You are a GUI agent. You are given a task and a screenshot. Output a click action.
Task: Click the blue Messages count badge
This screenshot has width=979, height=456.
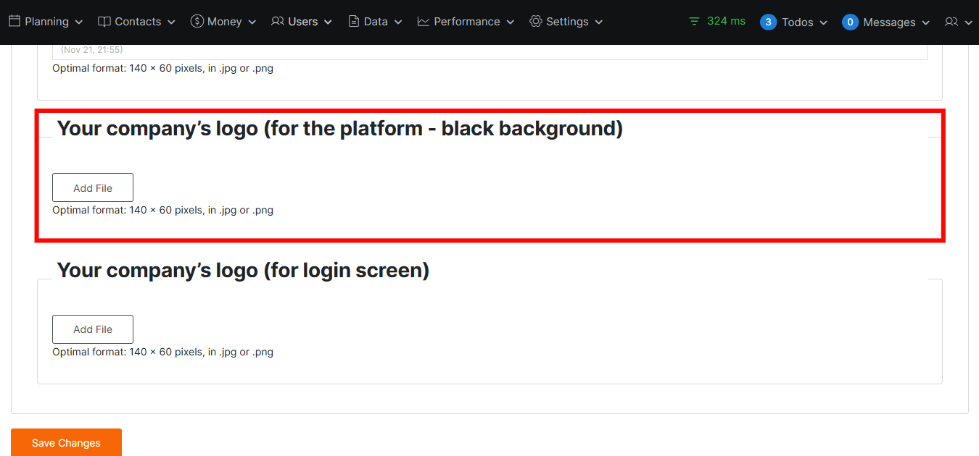pos(850,22)
